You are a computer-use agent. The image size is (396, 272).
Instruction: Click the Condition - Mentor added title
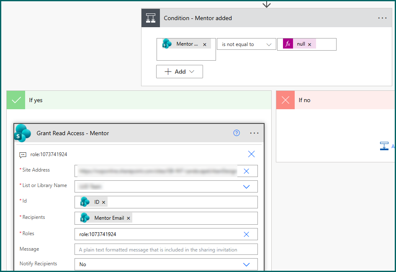[198, 18]
